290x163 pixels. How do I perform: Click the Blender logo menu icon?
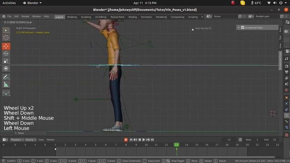(4, 16)
